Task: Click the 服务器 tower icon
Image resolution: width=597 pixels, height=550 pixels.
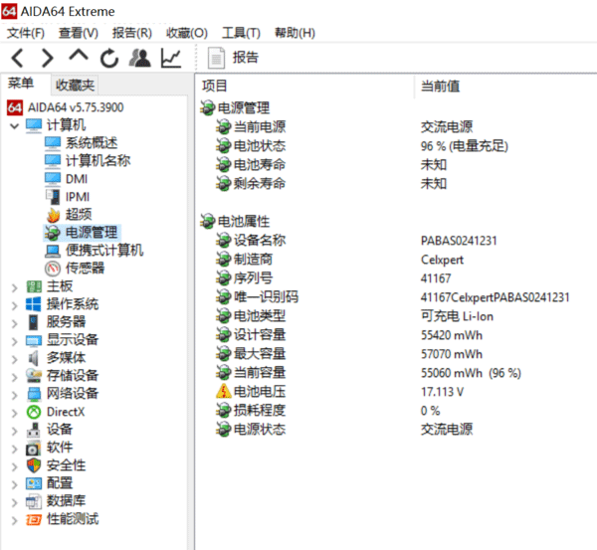Action: [34, 322]
